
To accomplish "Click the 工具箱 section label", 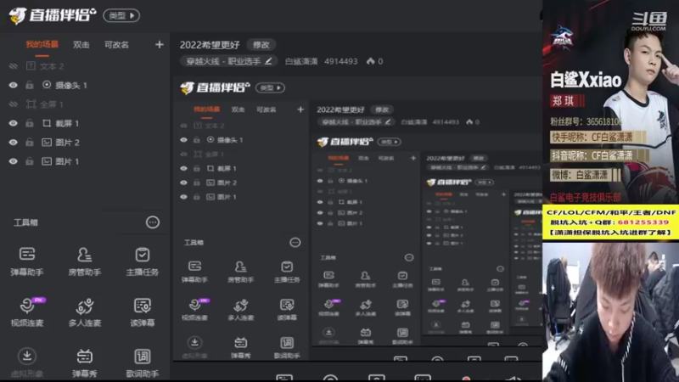I will click(x=26, y=222).
